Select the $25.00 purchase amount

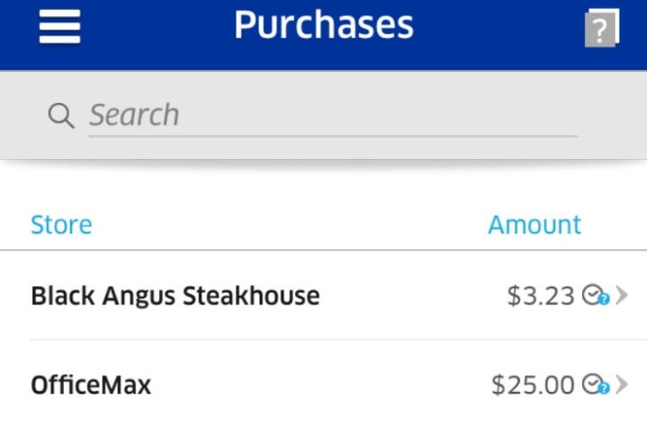532,385
